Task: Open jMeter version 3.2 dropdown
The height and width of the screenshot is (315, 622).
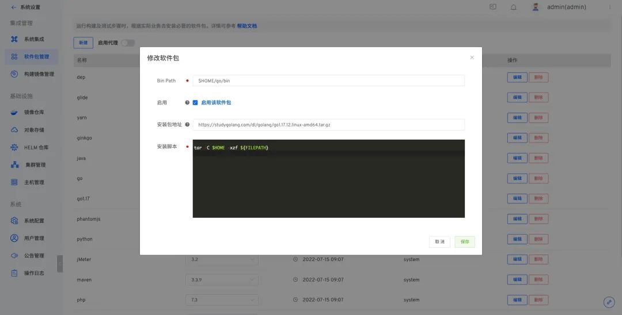Action: (x=222, y=260)
